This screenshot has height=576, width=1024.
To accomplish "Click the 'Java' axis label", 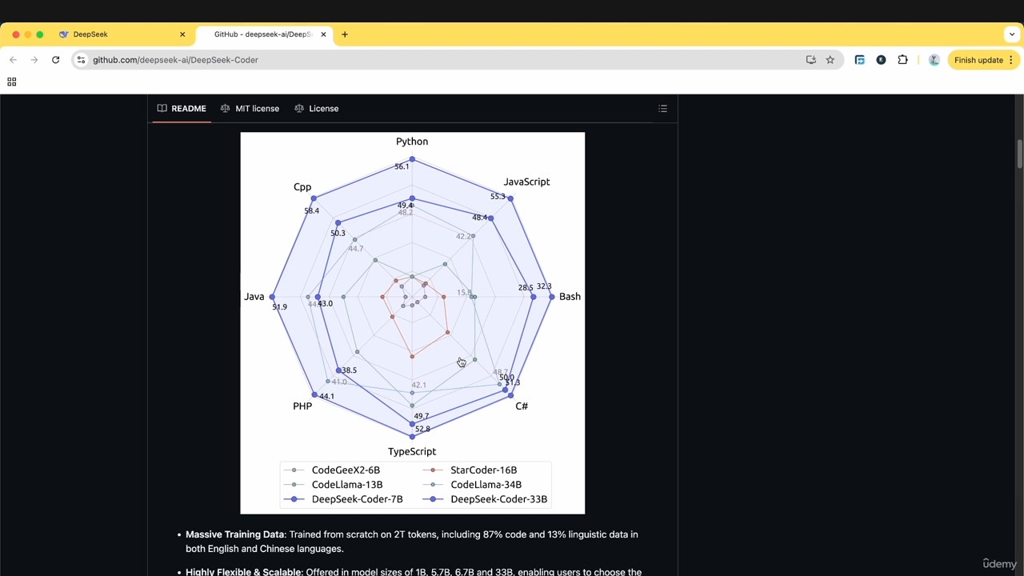I will click(x=254, y=297).
